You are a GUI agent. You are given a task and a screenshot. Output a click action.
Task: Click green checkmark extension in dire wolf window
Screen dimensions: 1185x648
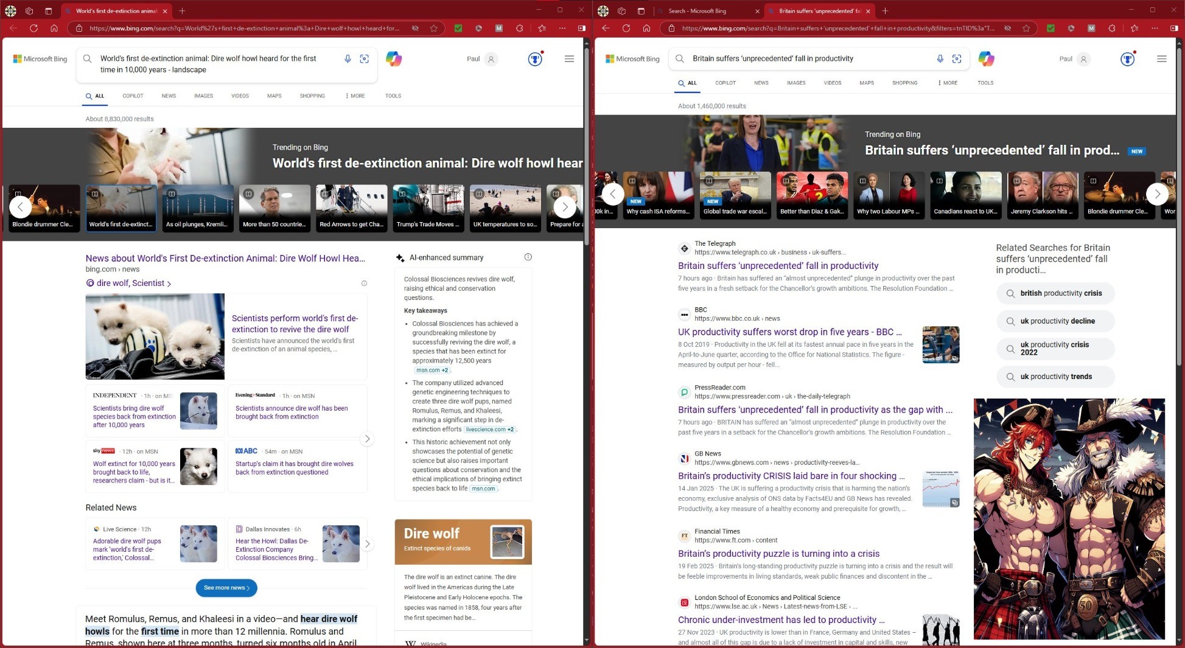(458, 28)
